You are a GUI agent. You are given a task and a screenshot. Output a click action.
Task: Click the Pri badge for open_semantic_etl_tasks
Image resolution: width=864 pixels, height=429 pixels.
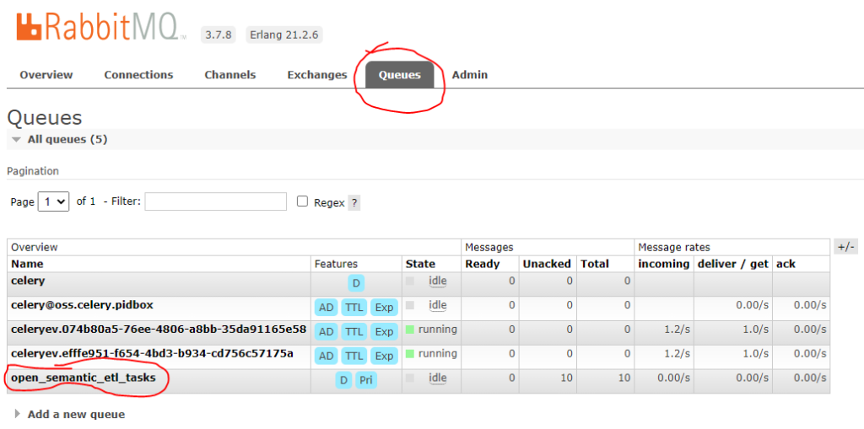point(365,380)
